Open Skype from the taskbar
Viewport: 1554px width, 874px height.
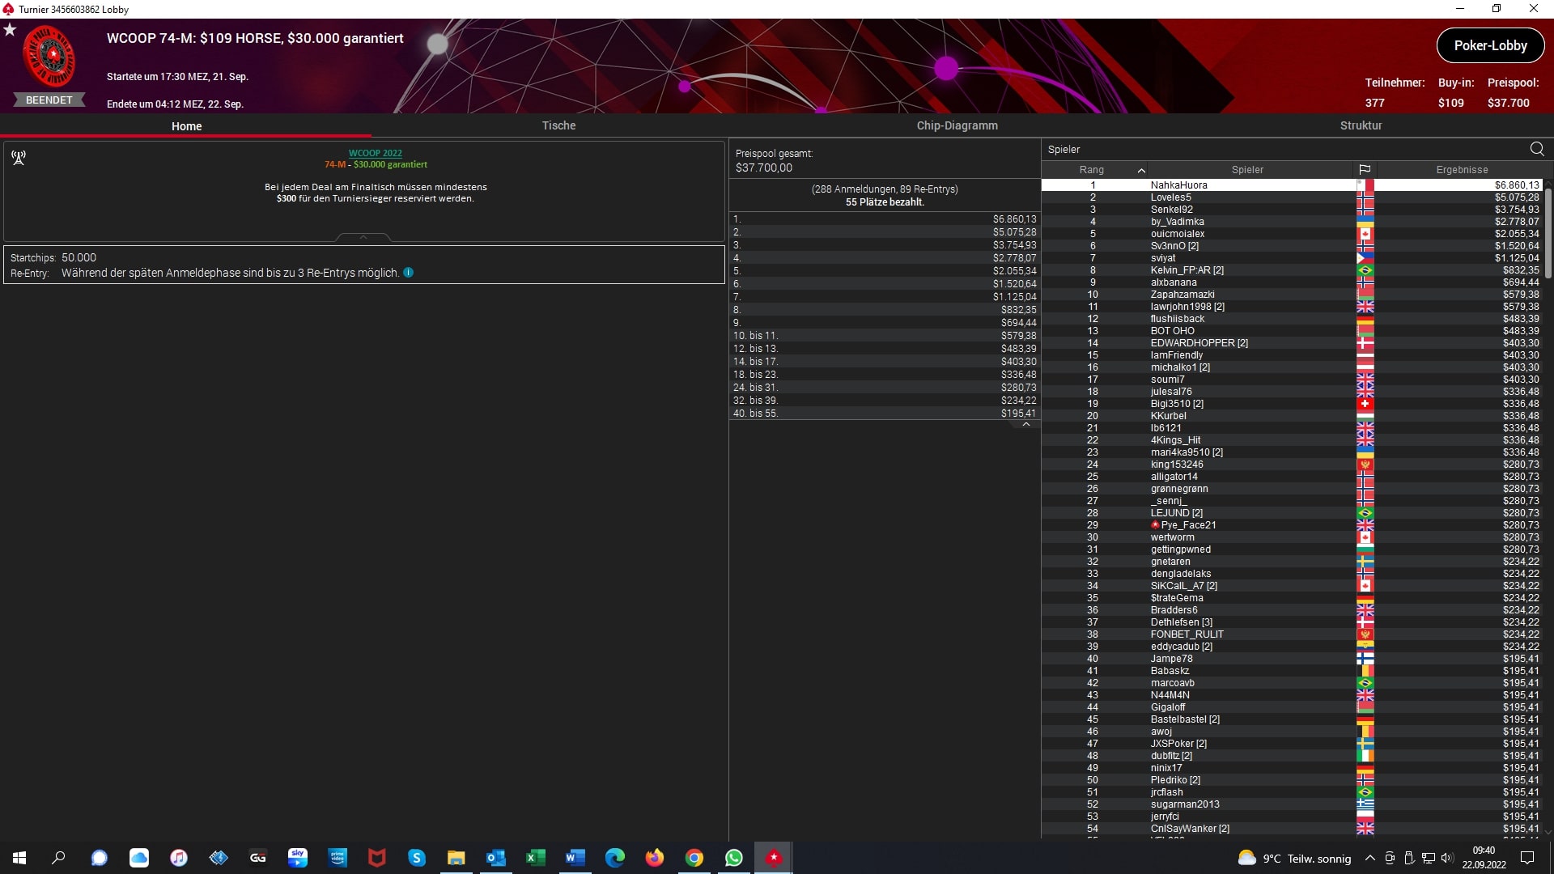[x=417, y=858]
